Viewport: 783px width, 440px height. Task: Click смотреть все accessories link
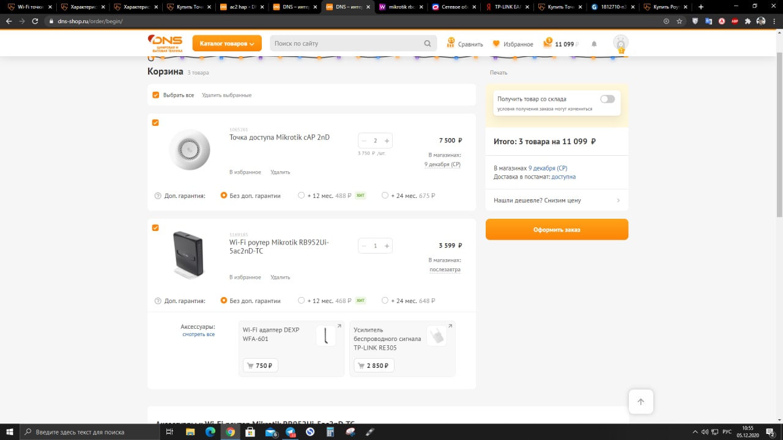pyautogui.click(x=198, y=334)
